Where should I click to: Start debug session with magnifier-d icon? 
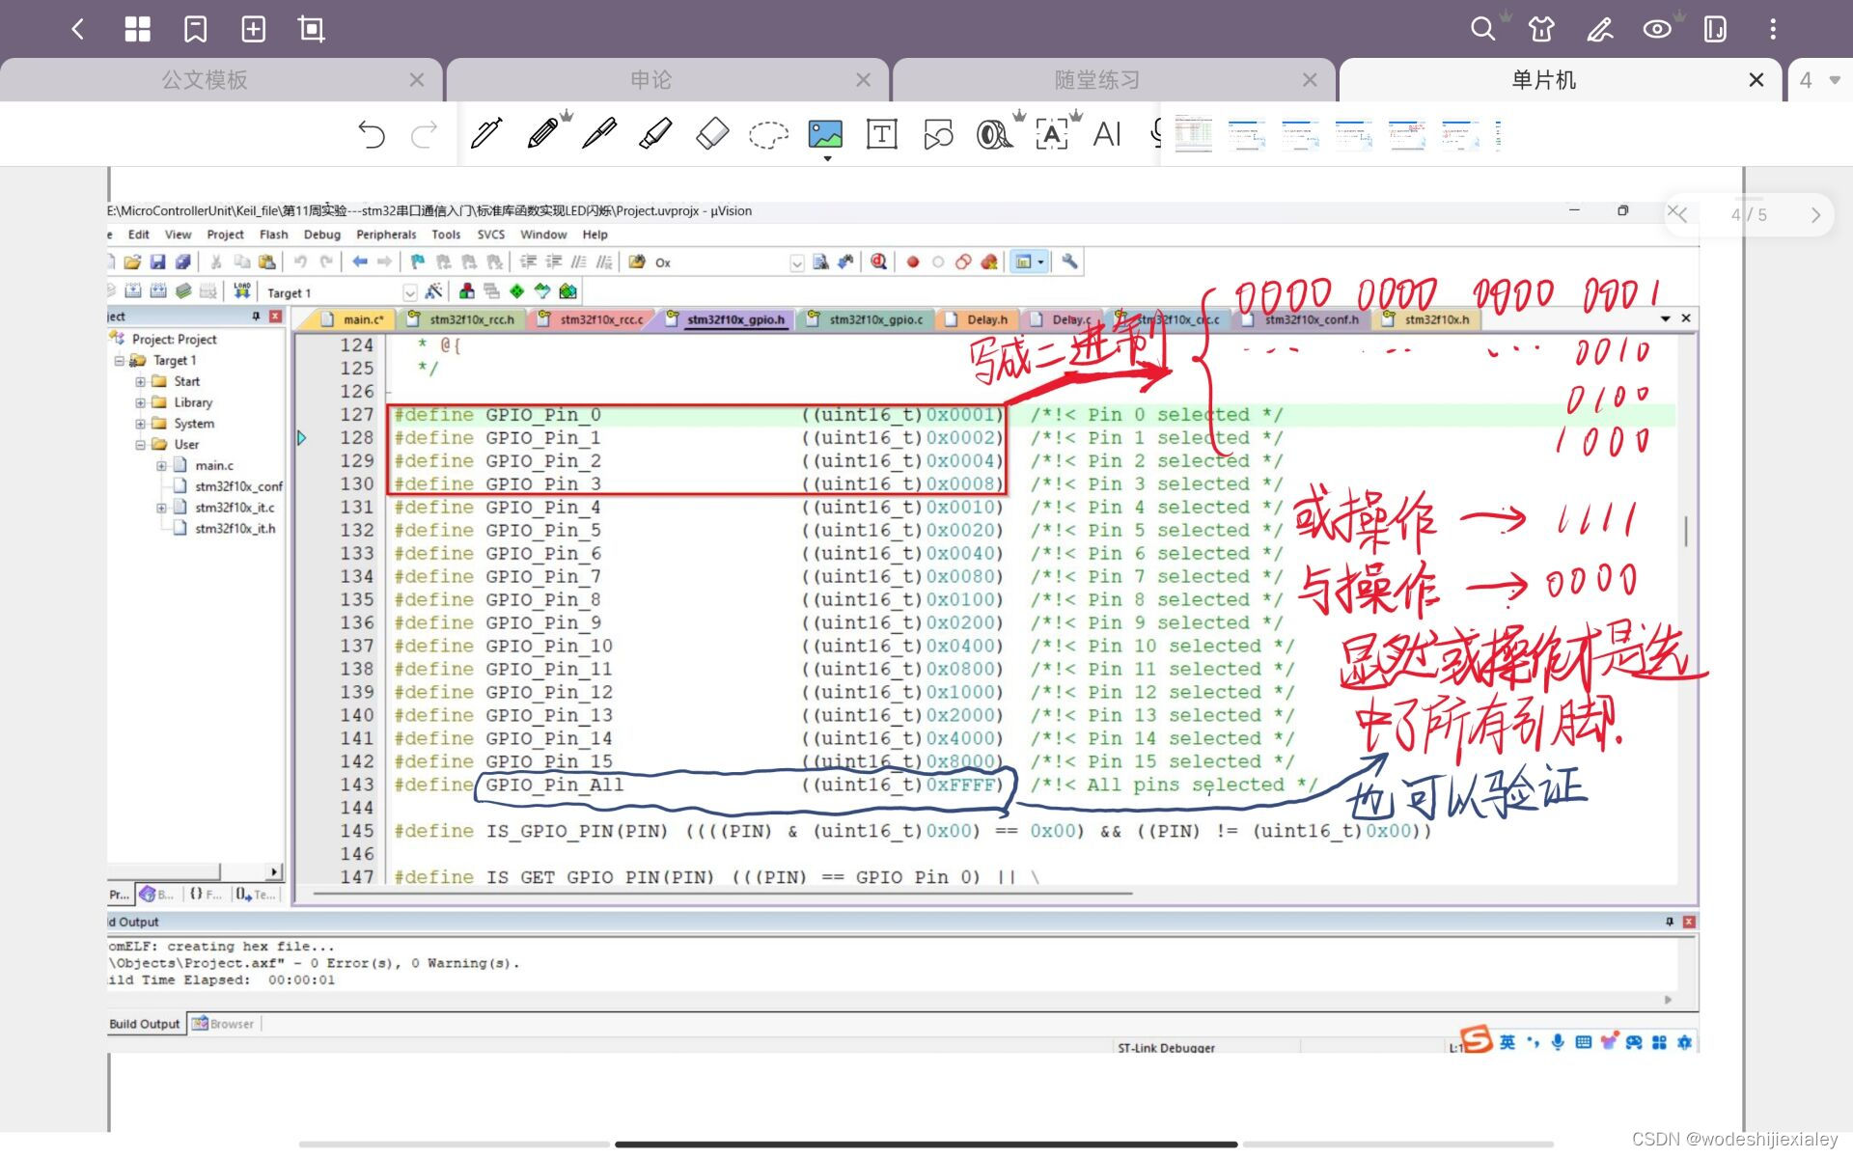[x=878, y=262]
